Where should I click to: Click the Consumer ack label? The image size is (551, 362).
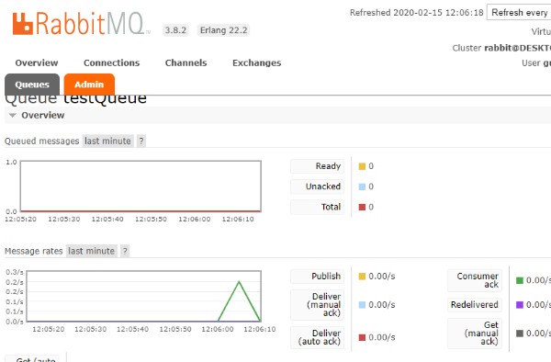tap(475, 280)
